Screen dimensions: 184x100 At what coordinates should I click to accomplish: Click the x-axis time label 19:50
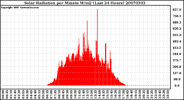(x=139, y=94)
